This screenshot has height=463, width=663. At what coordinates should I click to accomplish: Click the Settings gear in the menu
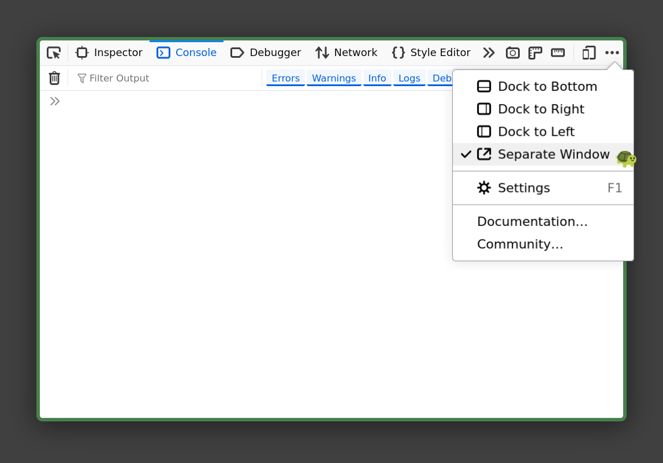click(x=523, y=187)
